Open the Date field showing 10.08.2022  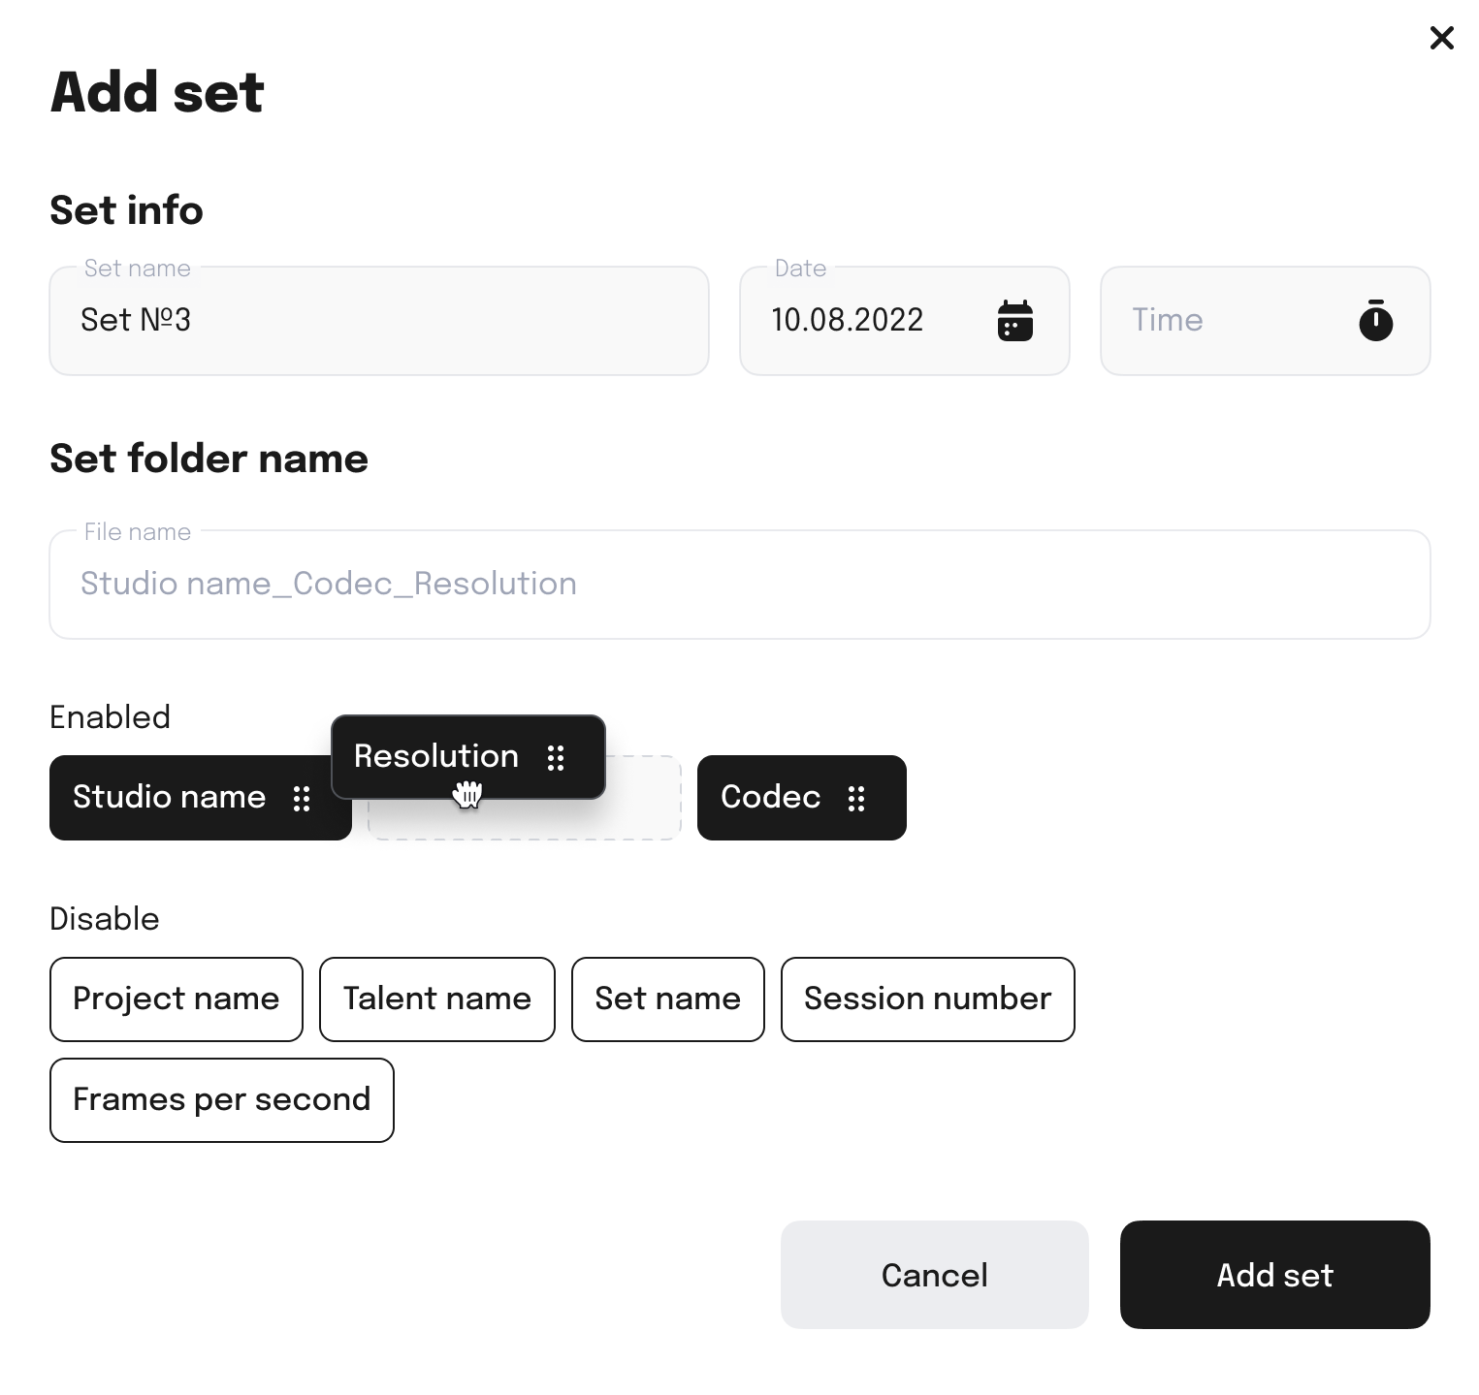905,321
